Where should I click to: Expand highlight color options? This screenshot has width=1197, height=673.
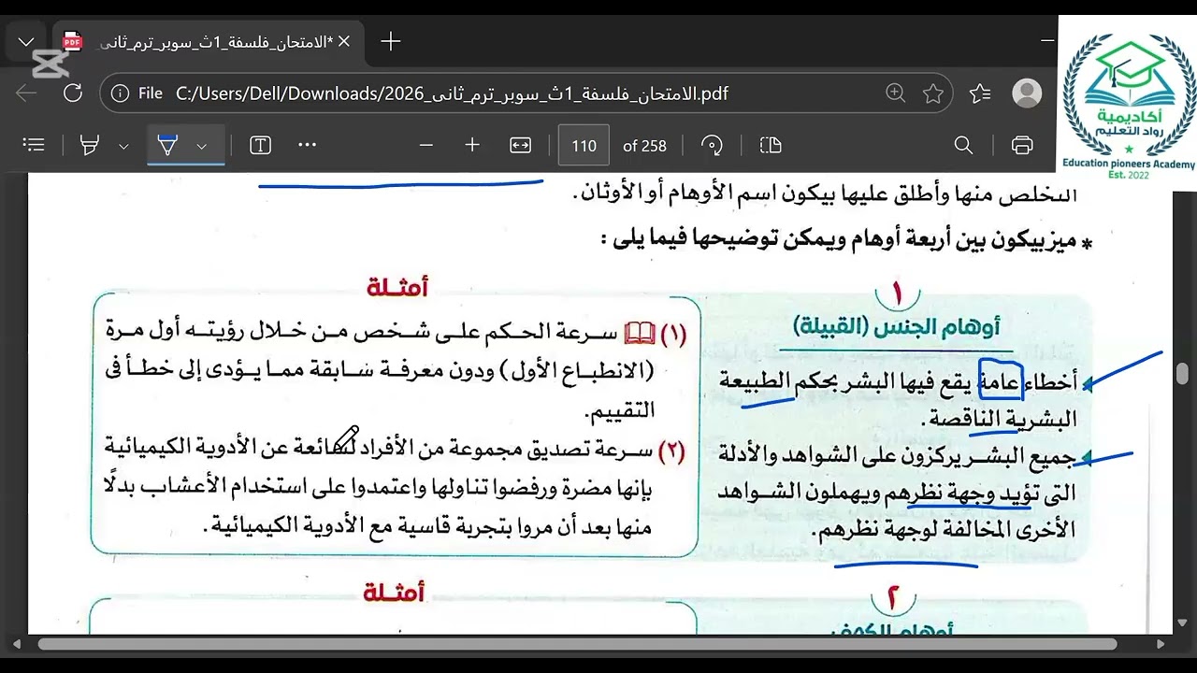click(x=123, y=146)
